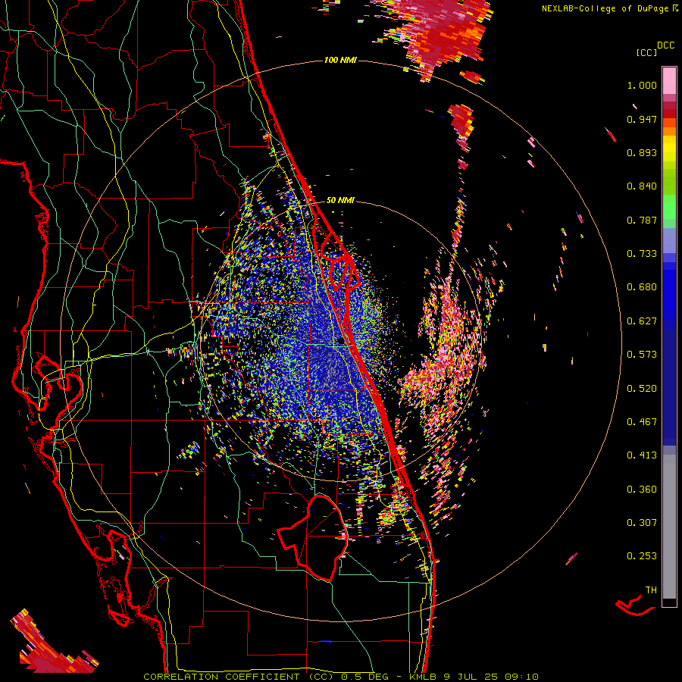This screenshot has height=682, width=682.
Task: Select the 1.000 value on the scale
Action: (x=642, y=85)
